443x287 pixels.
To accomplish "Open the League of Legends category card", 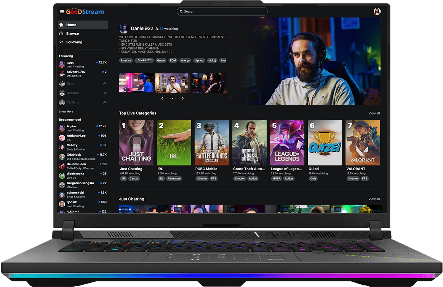I will (x=287, y=143).
